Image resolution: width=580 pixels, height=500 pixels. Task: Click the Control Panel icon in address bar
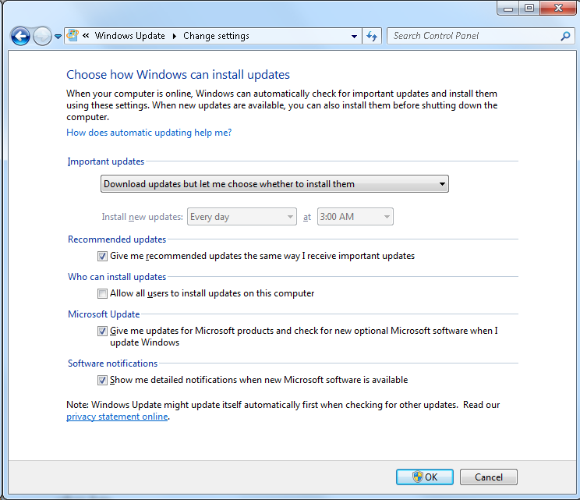(x=73, y=36)
